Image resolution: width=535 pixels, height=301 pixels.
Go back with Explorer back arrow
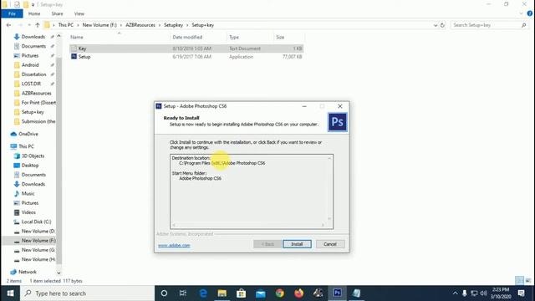(x=8, y=25)
